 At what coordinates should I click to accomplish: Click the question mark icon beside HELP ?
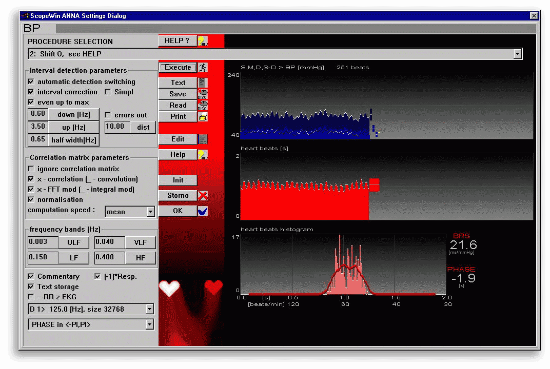click(203, 41)
